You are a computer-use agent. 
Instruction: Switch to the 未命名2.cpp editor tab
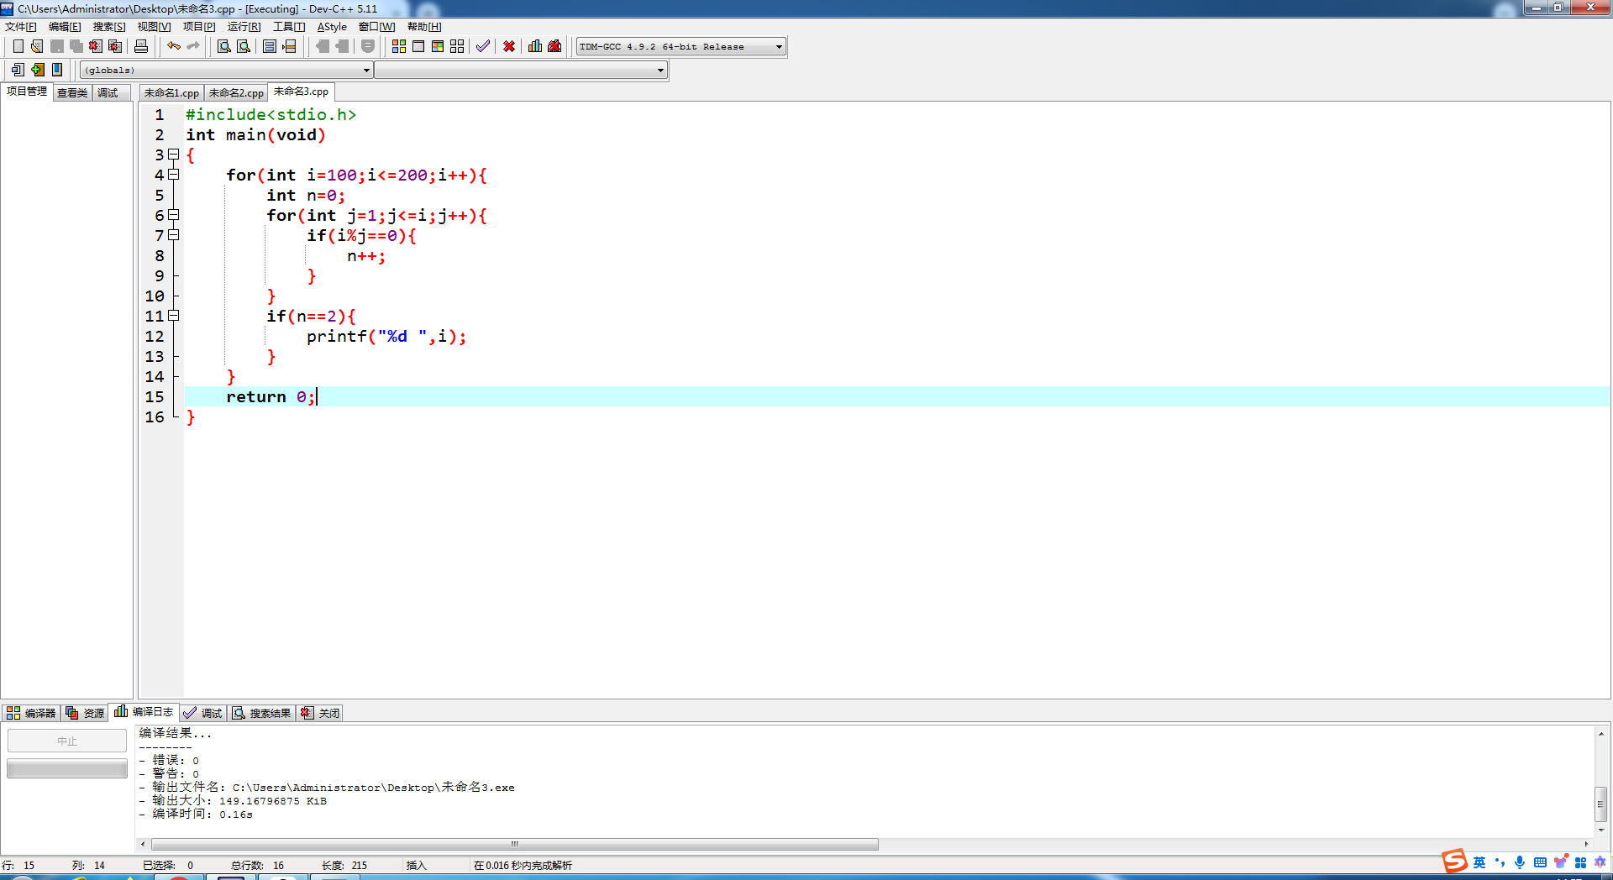coord(236,93)
